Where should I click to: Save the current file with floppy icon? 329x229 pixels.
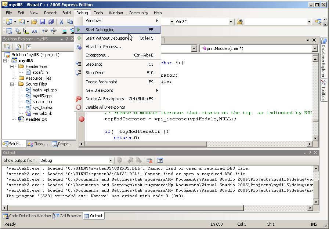(x=43, y=22)
